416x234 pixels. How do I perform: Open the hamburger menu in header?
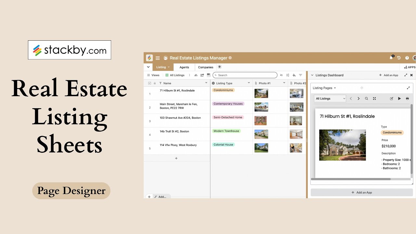click(158, 58)
